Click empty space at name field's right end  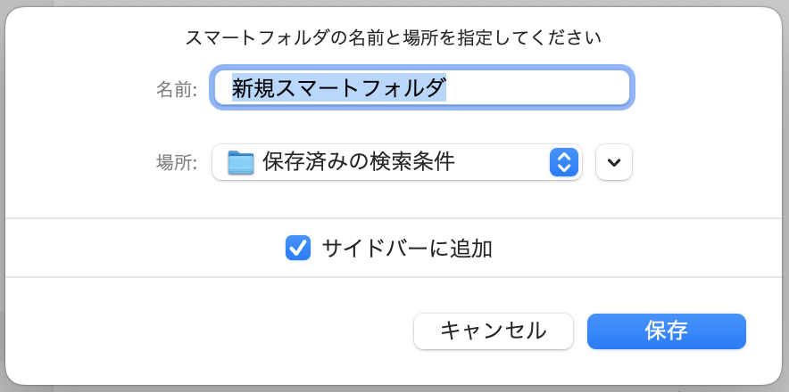point(580,88)
